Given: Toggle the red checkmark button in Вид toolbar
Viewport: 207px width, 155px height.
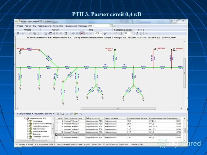Looking at the screenshot, I should coord(82,33).
